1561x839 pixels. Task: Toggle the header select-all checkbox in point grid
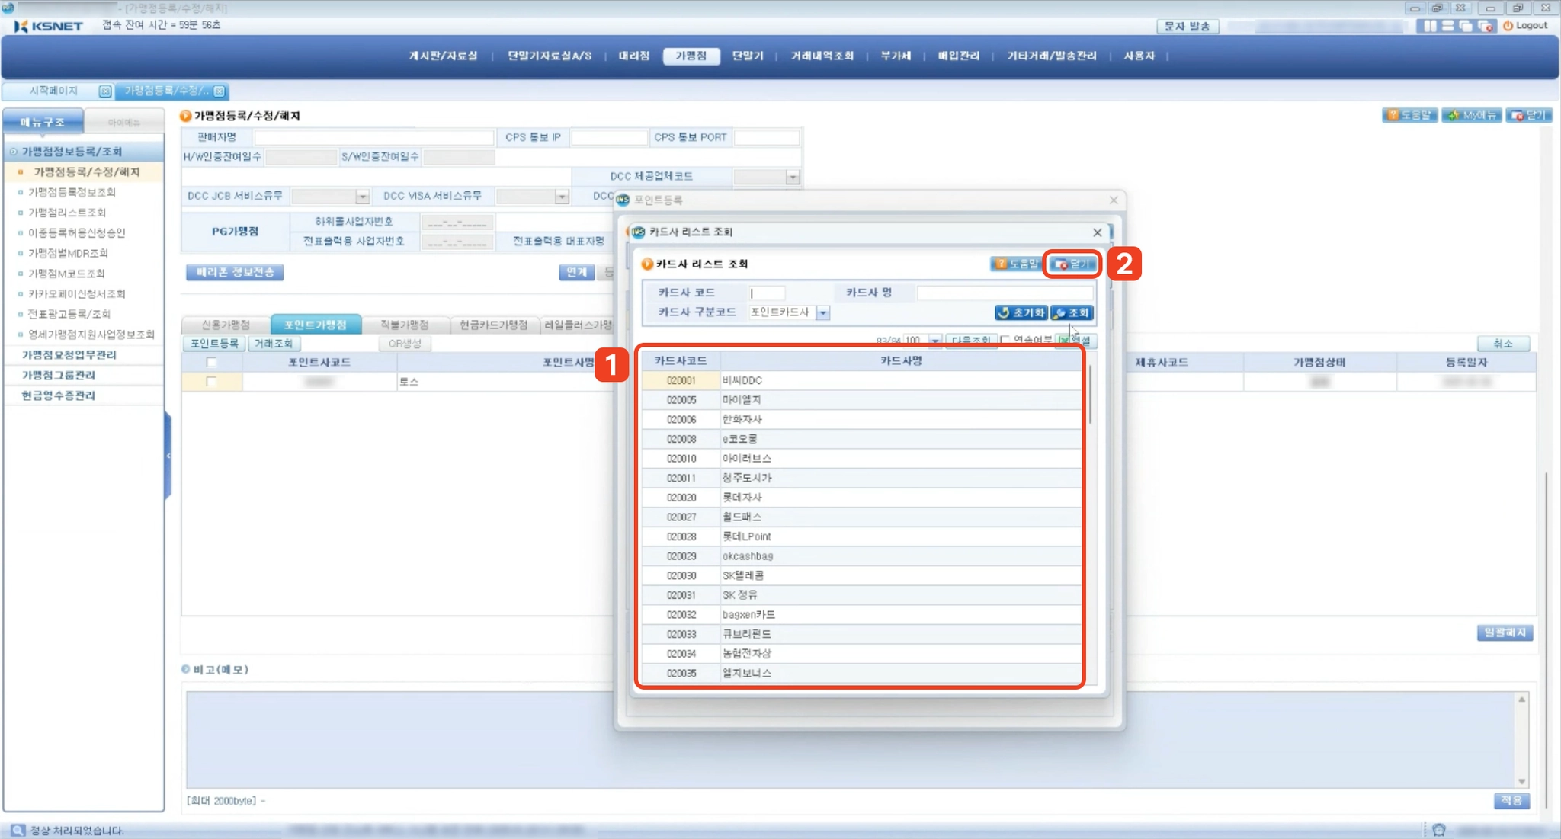point(211,362)
